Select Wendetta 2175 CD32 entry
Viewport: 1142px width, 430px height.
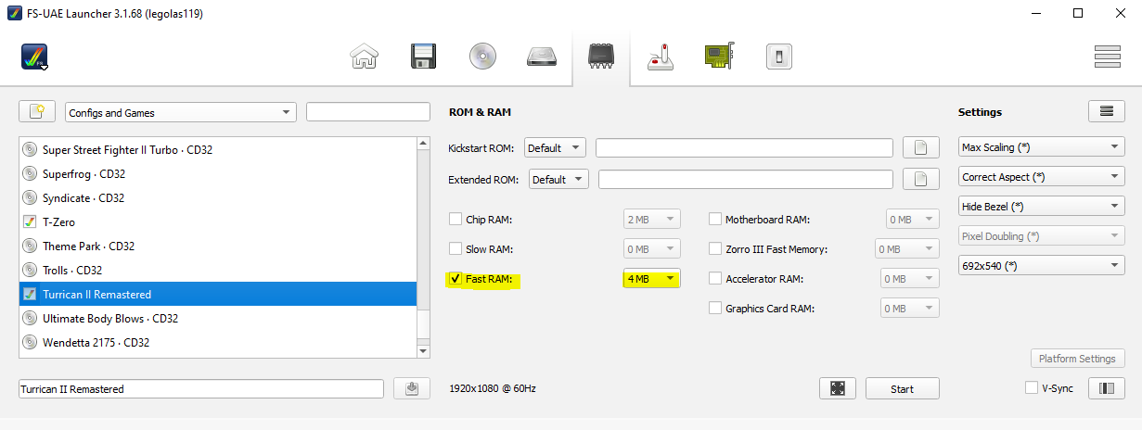[218, 342]
